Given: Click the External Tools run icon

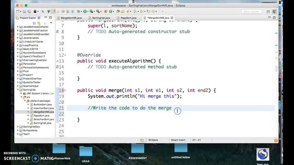Looking at the screenshot, I should coord(98,11).
